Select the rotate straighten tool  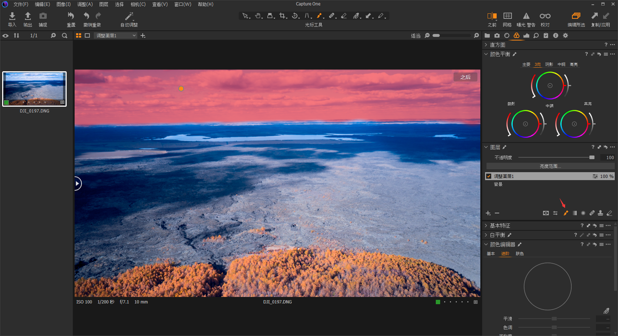pos(295,16)
